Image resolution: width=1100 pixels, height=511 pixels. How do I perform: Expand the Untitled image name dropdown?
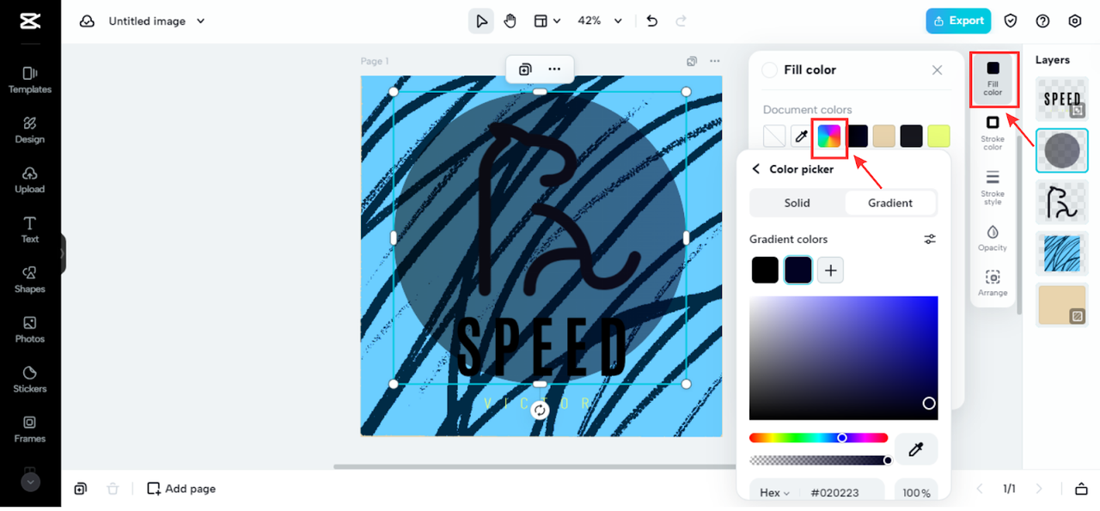click(201, 21)
